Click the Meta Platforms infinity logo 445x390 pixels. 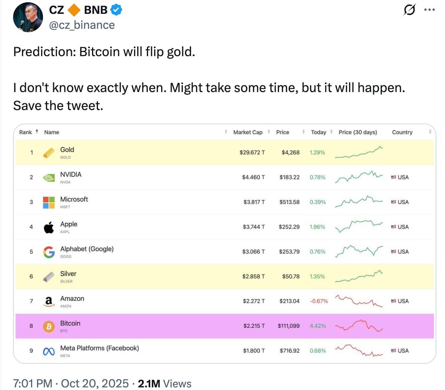49,351
